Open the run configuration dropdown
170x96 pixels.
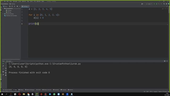(x=149, y=4)
